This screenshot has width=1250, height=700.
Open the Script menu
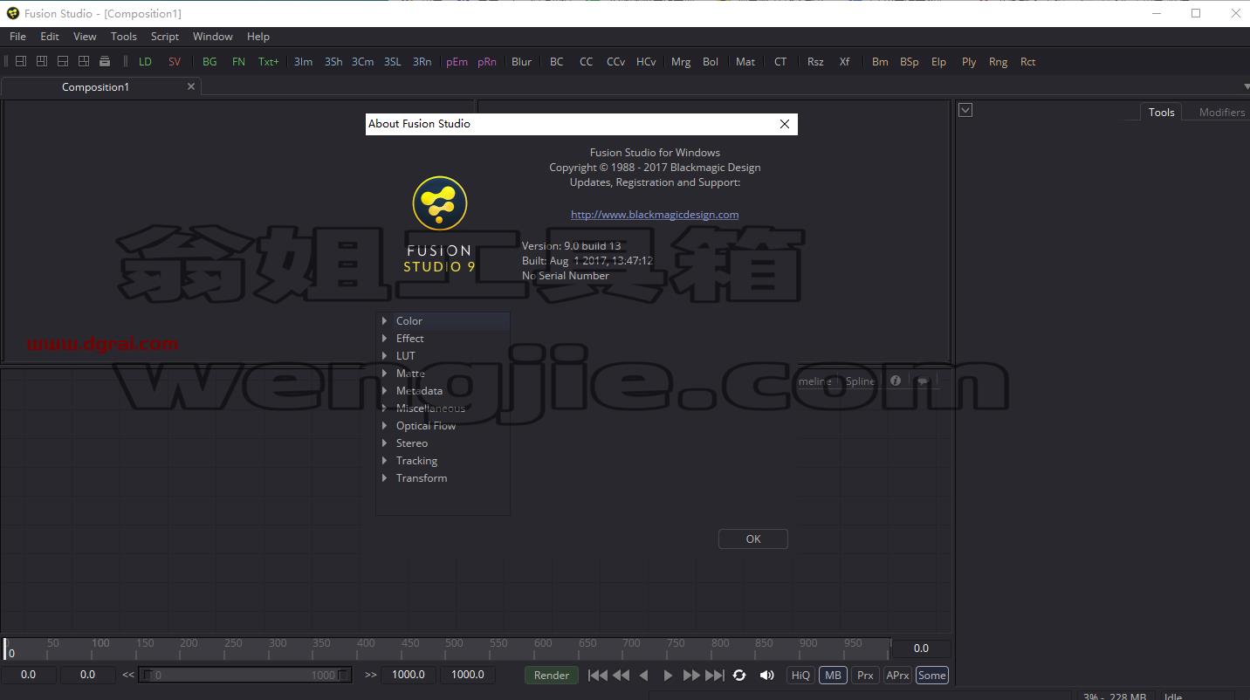(164, 37)
